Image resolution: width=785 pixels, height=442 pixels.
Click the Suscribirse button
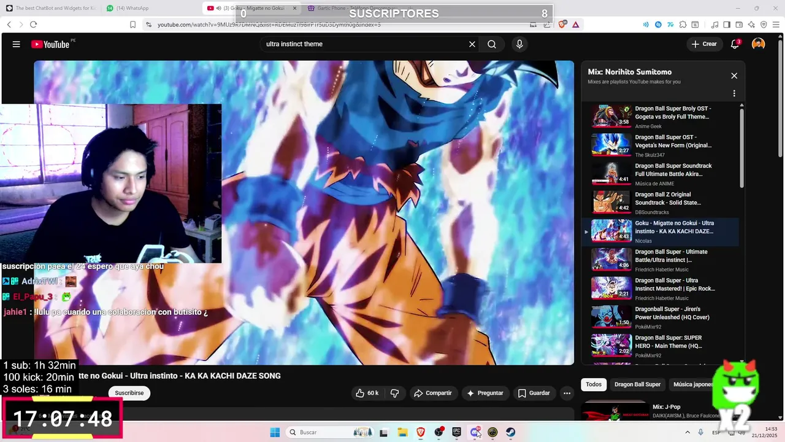(x=129, y=393)
